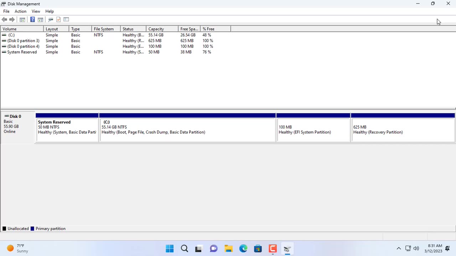
Task: Open taskbar Search
Action: (x=184, y=249)
